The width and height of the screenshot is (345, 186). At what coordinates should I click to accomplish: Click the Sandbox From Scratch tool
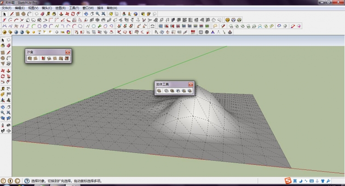pyautogui.click(x=35, y=58)
